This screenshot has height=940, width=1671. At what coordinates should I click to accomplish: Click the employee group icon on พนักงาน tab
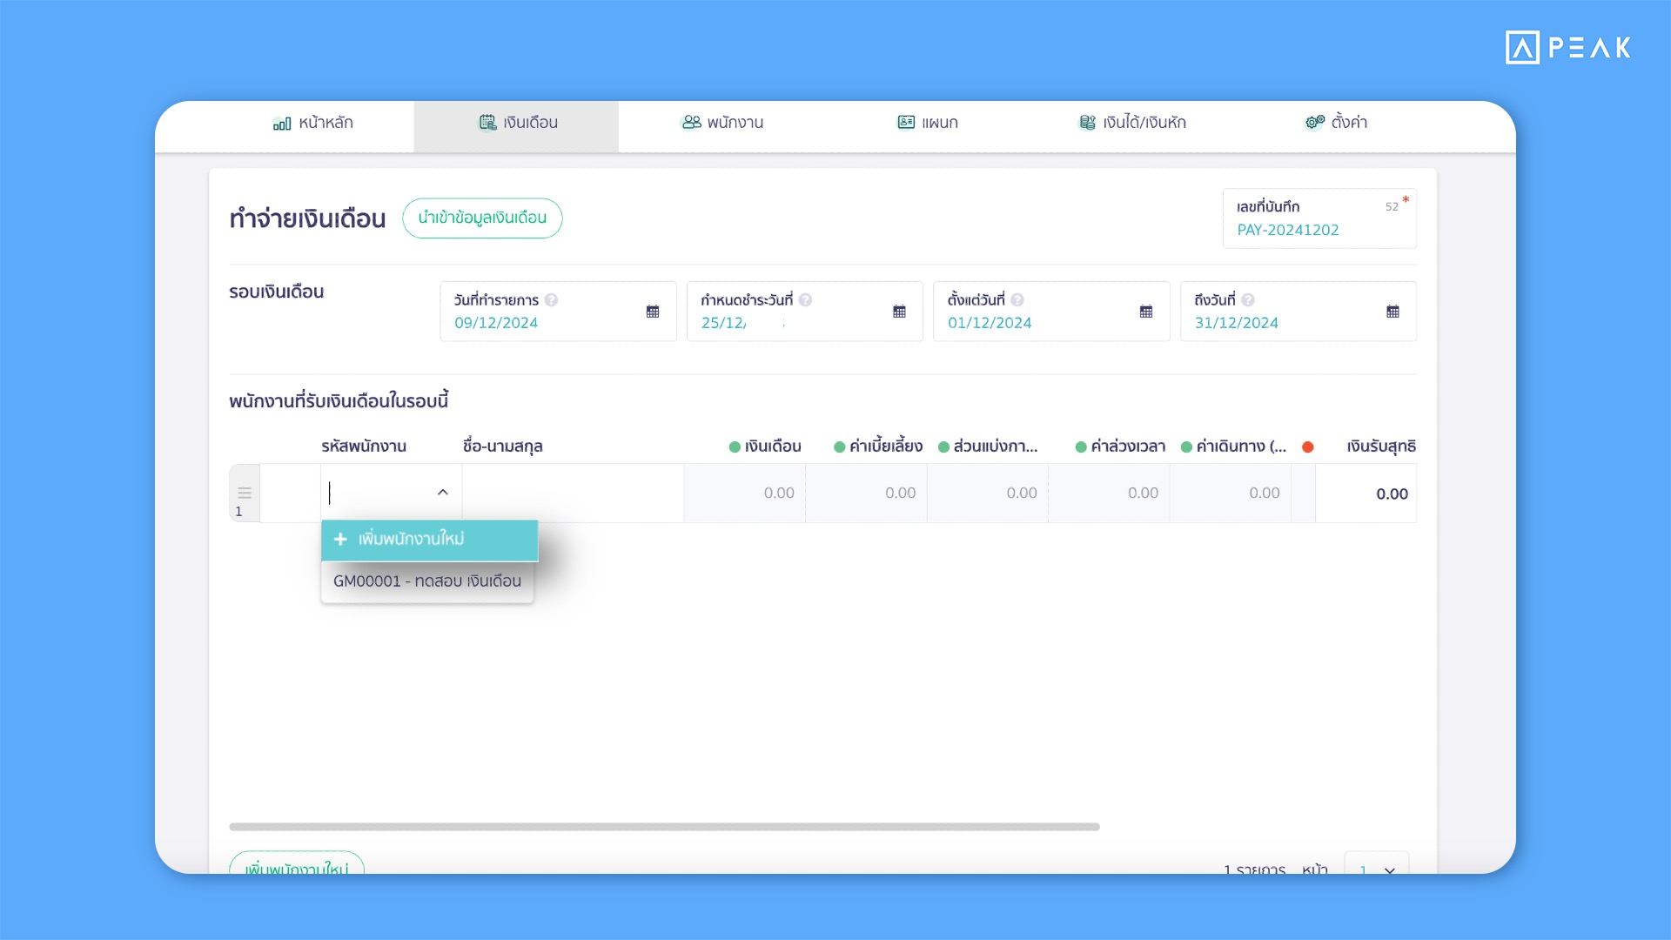click(x=690, y=122)
